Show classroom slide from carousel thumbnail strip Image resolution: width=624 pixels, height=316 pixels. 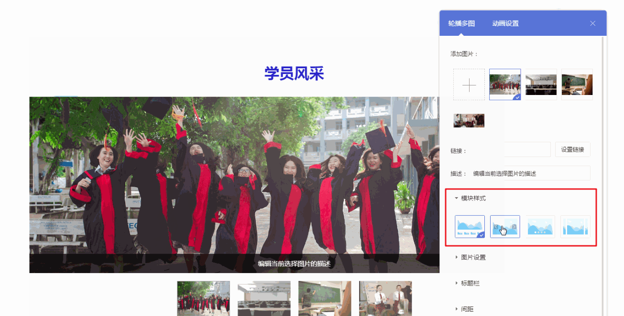264,298
